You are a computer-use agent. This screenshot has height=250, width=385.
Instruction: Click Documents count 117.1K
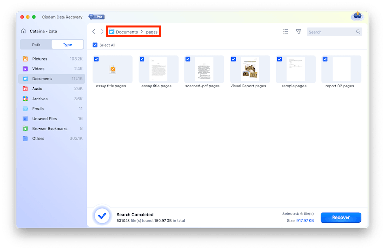coord(77,79)
